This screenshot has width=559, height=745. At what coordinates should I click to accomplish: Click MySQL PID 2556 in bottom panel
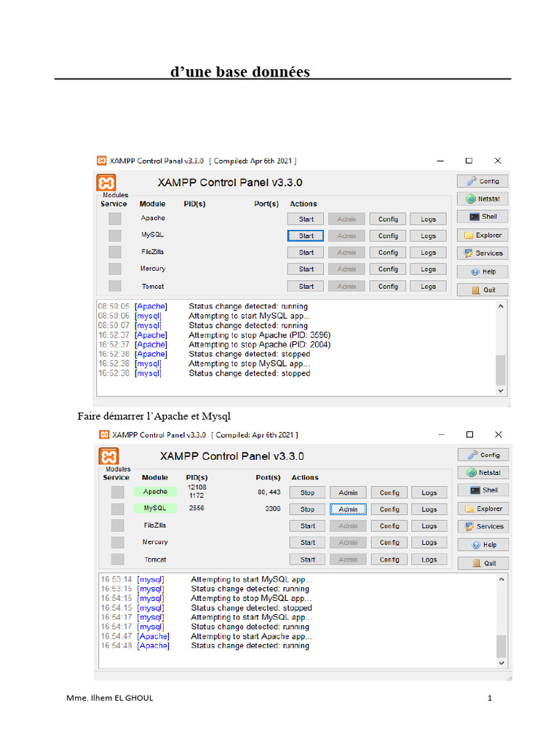197,508
